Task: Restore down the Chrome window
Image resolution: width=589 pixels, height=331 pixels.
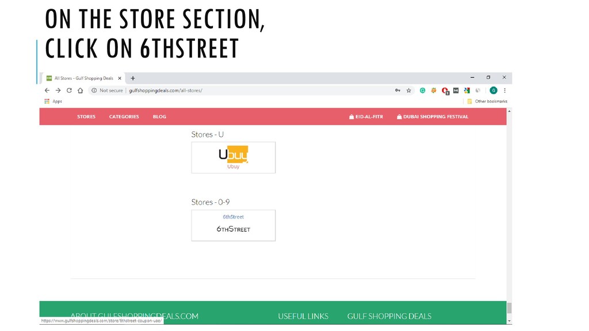Action: (488, 78)
